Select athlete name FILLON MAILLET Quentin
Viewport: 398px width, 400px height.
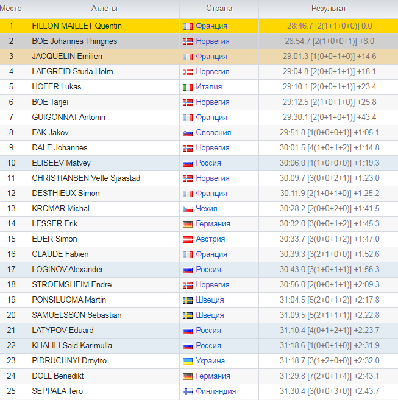[x=77, y=26]
